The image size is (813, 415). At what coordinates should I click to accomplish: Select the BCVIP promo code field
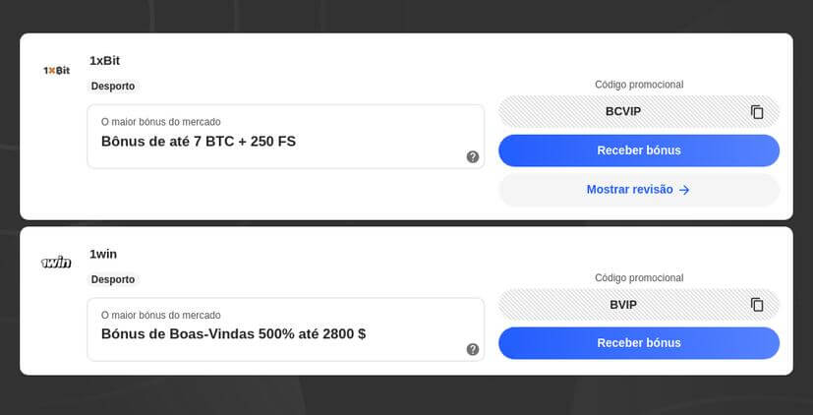623,112
